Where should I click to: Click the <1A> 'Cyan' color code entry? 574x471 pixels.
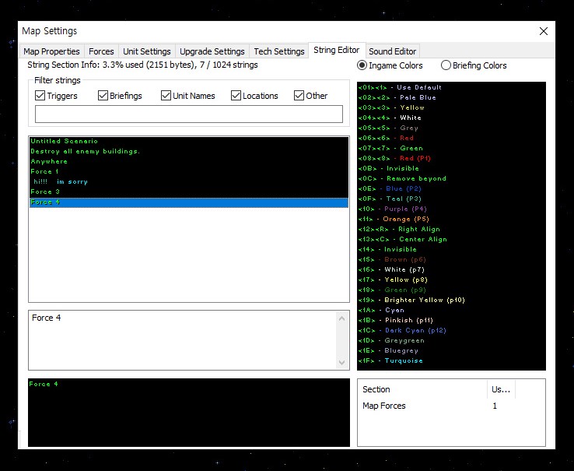point(381,310)
